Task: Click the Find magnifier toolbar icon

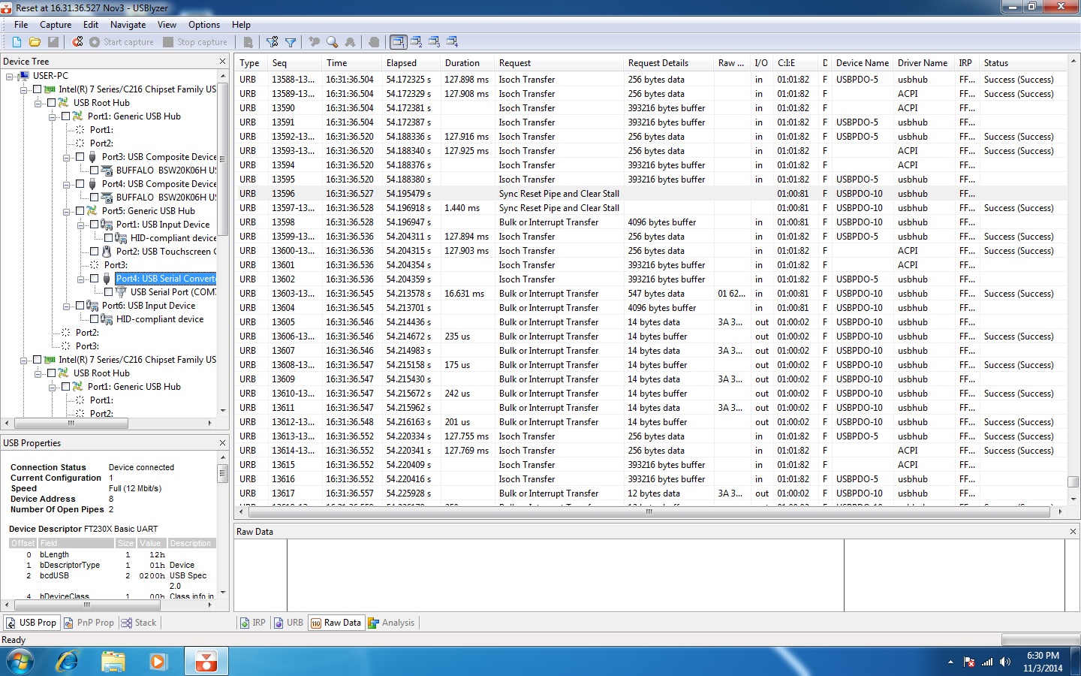Action: 332,42
